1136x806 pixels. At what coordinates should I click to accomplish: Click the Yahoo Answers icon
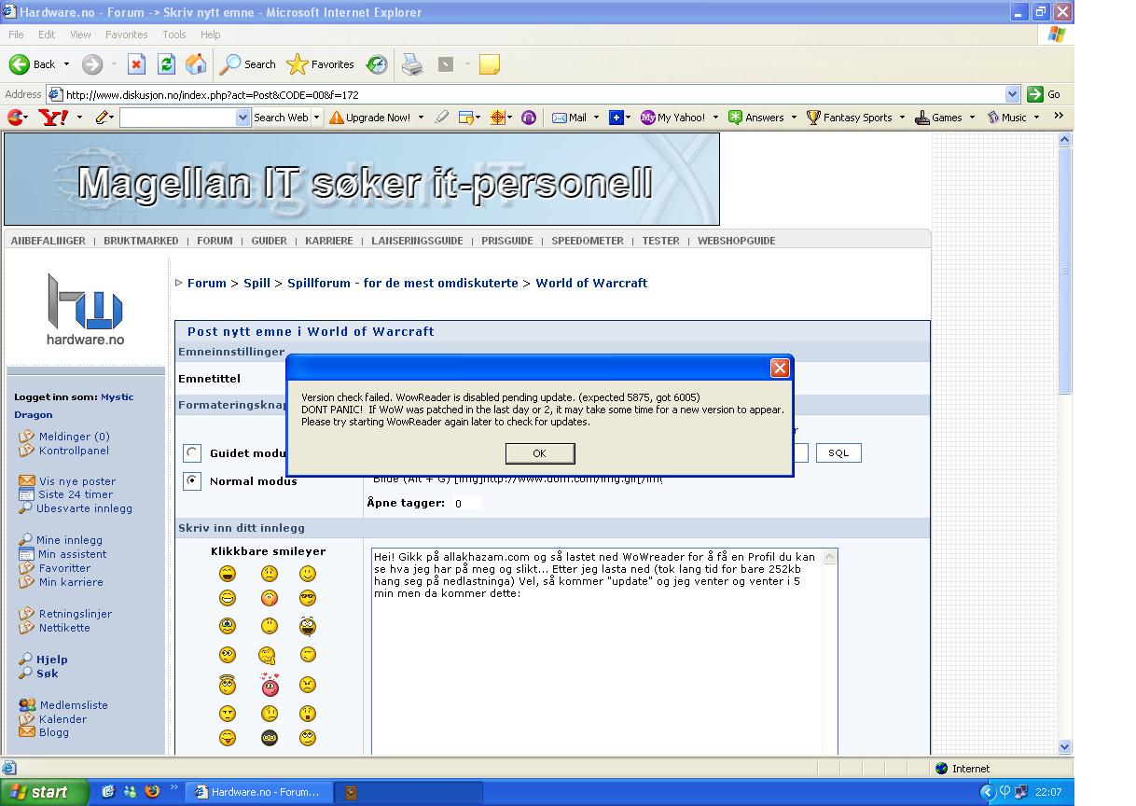(735, 118)
